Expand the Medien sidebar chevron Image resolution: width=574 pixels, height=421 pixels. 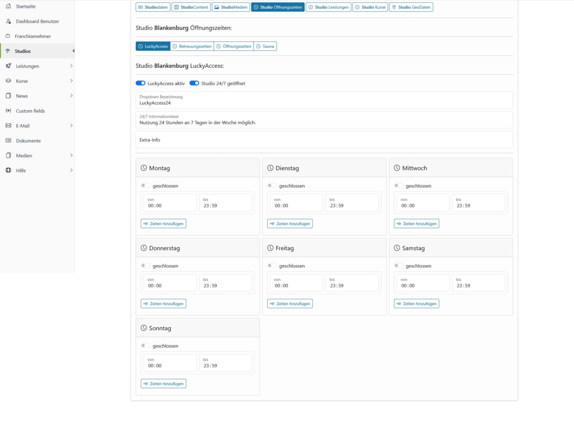(x=71, y=155)
